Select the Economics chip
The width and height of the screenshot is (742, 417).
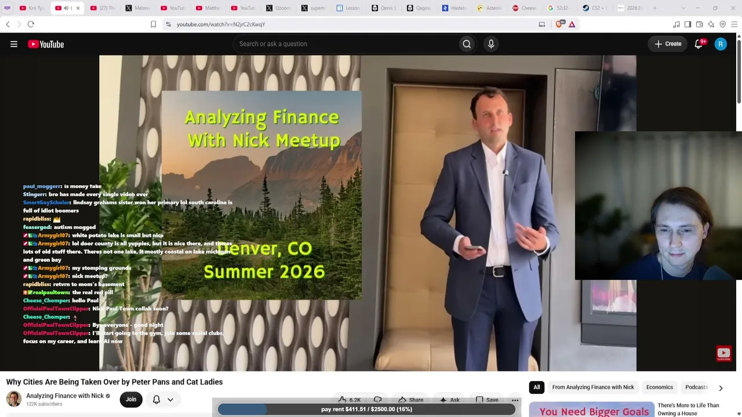[x=660, y=387]
